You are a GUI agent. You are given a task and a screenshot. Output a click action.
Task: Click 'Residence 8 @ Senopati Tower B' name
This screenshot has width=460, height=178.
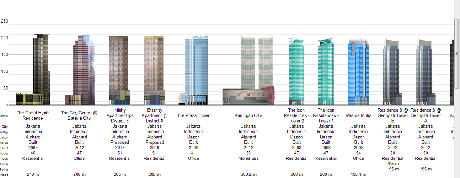(393, 115)
